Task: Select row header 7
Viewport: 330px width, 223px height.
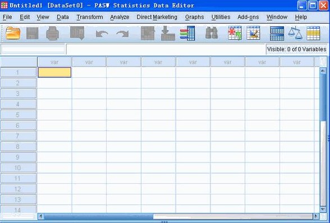Action: [19, 136]
